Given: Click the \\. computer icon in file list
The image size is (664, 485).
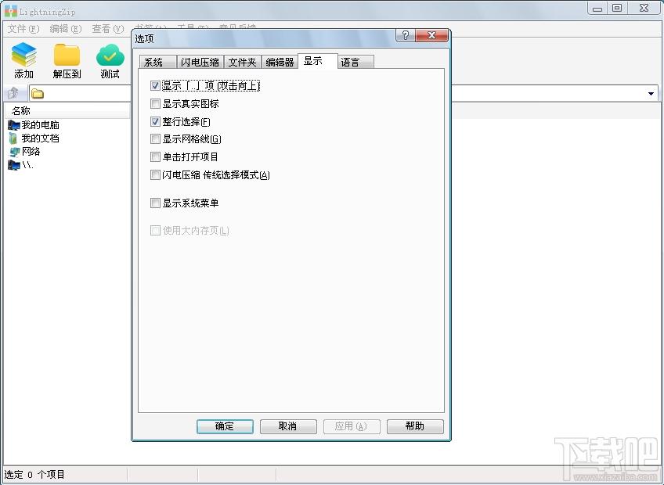Looking at the screenshot, I should pos(14,165).
